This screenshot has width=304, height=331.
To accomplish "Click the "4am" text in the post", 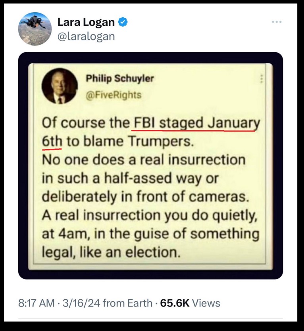I will pyautogui.click(x=68, y=234).
